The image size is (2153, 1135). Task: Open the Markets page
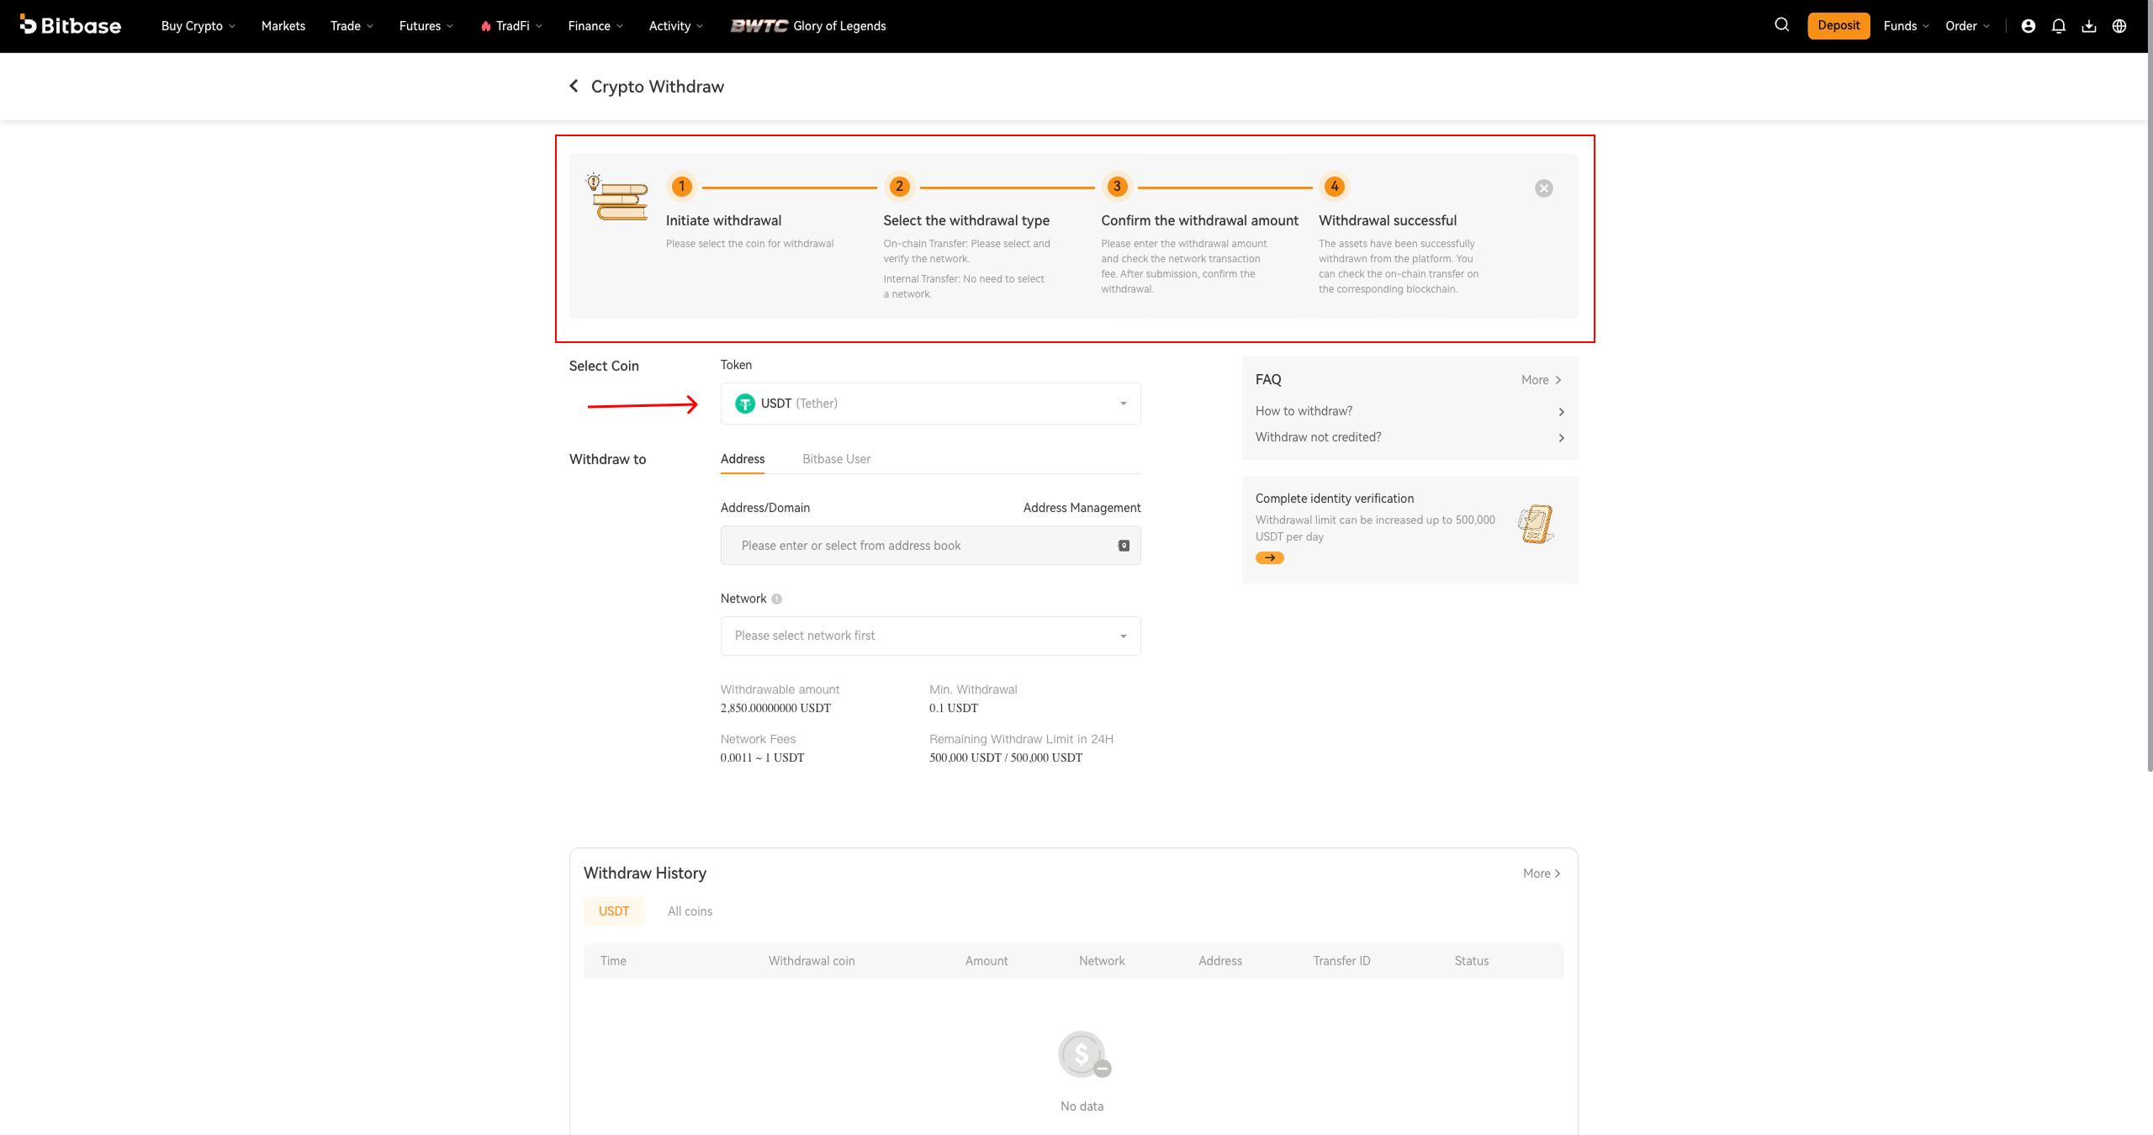[283, 26]
